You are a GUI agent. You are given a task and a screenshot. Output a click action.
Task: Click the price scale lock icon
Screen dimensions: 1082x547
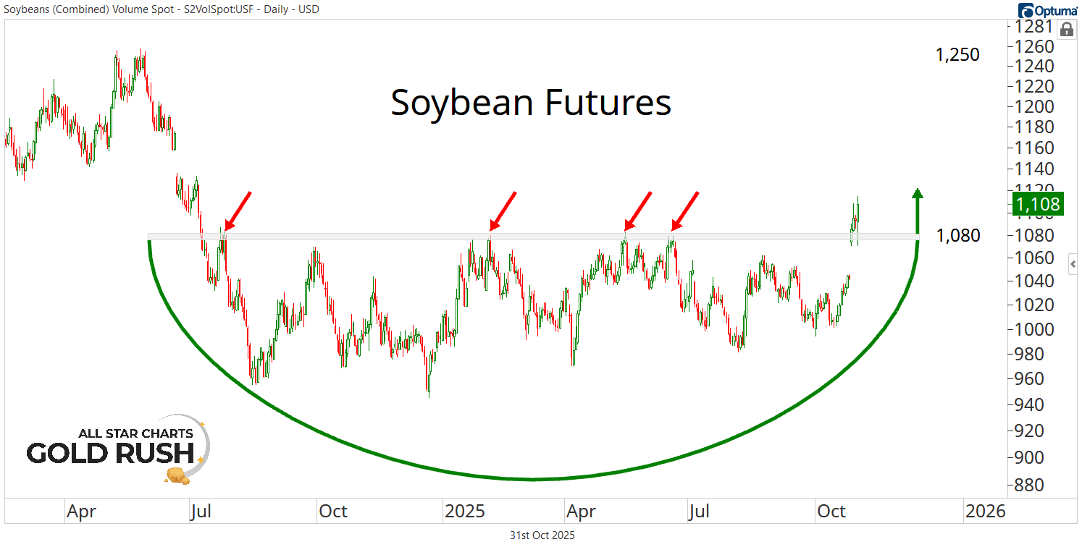[1067, 30]
